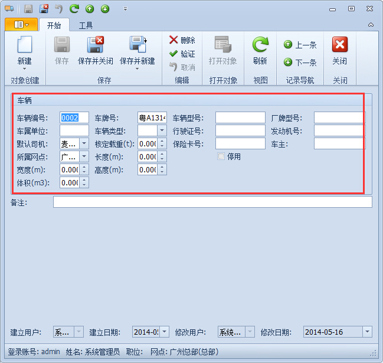Click the red 关闭 (Close) ribbon icon

[339, 45]
